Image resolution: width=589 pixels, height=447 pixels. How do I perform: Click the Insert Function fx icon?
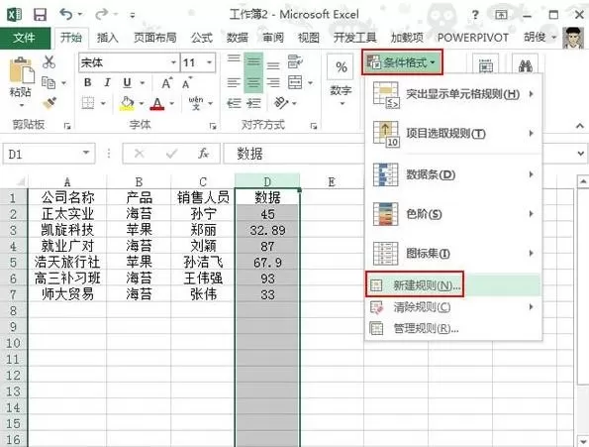tap(203, 153)
